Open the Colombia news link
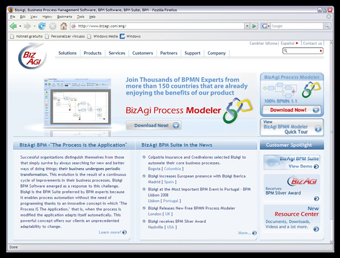340x258 pixels. tap(172, 168)
